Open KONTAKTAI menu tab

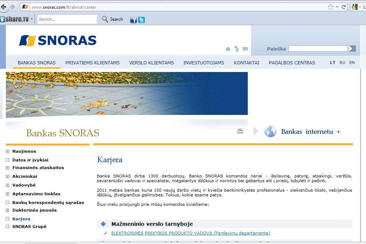[247, 63]
